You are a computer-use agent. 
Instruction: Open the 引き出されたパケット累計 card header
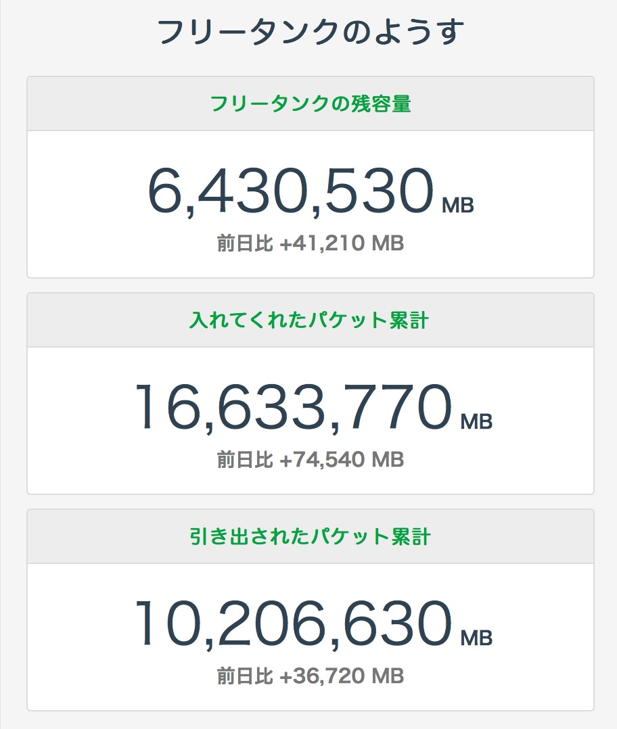click(311, 537)
